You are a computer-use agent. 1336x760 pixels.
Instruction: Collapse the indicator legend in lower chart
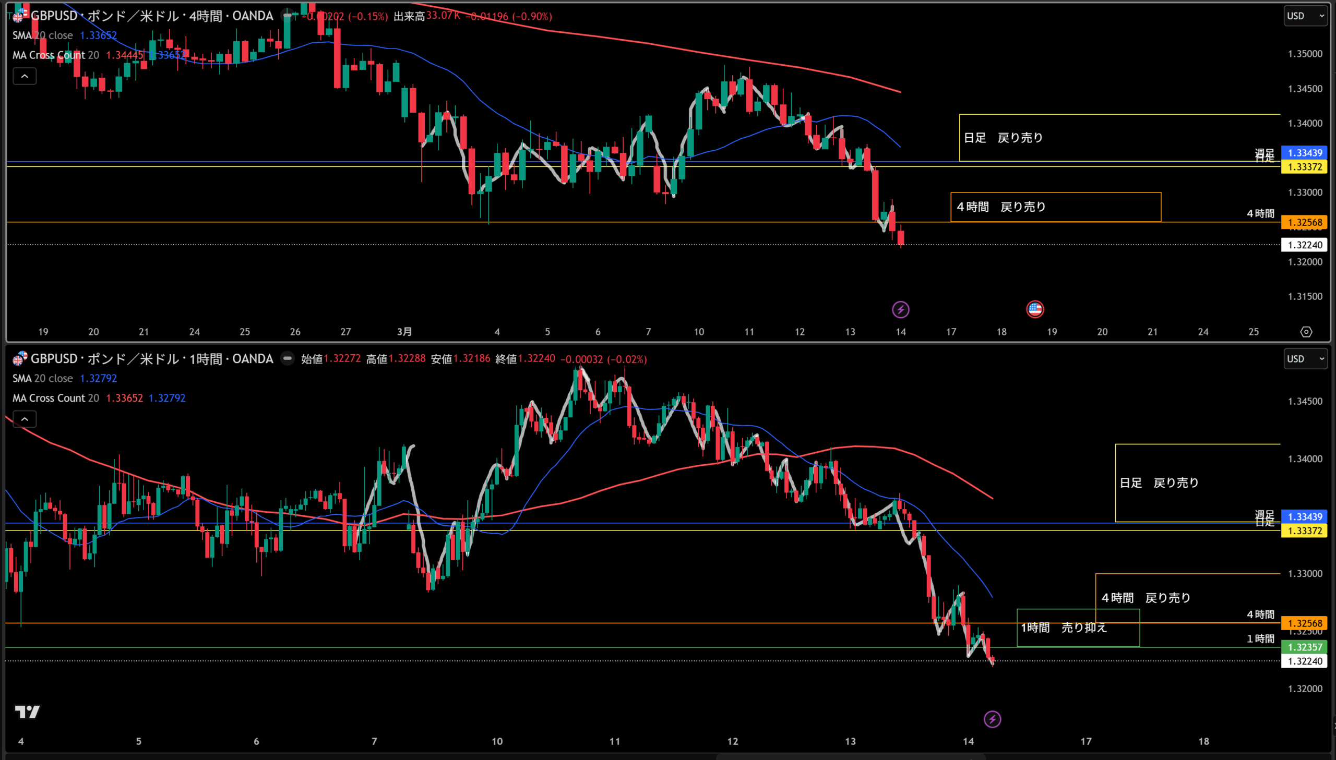tap(25, 419)
